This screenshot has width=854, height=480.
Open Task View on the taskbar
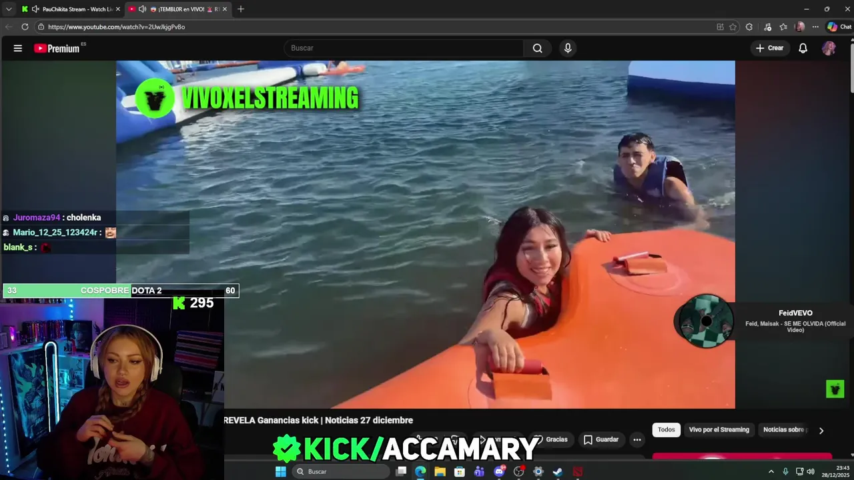pos(401,471)
